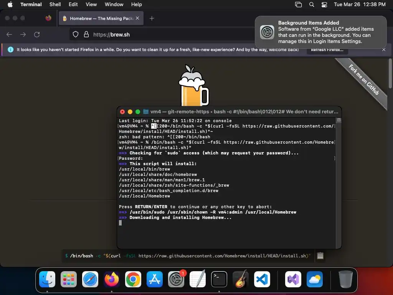
Task: Reload the brew.sh page
Action: pos(37,34)
